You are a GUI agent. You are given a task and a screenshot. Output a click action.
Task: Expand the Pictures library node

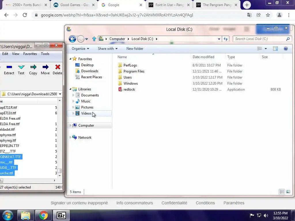pyautogui.click(x=73, y=107)
